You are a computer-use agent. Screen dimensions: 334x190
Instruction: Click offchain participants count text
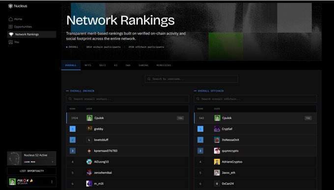click(x=146, y=47)
